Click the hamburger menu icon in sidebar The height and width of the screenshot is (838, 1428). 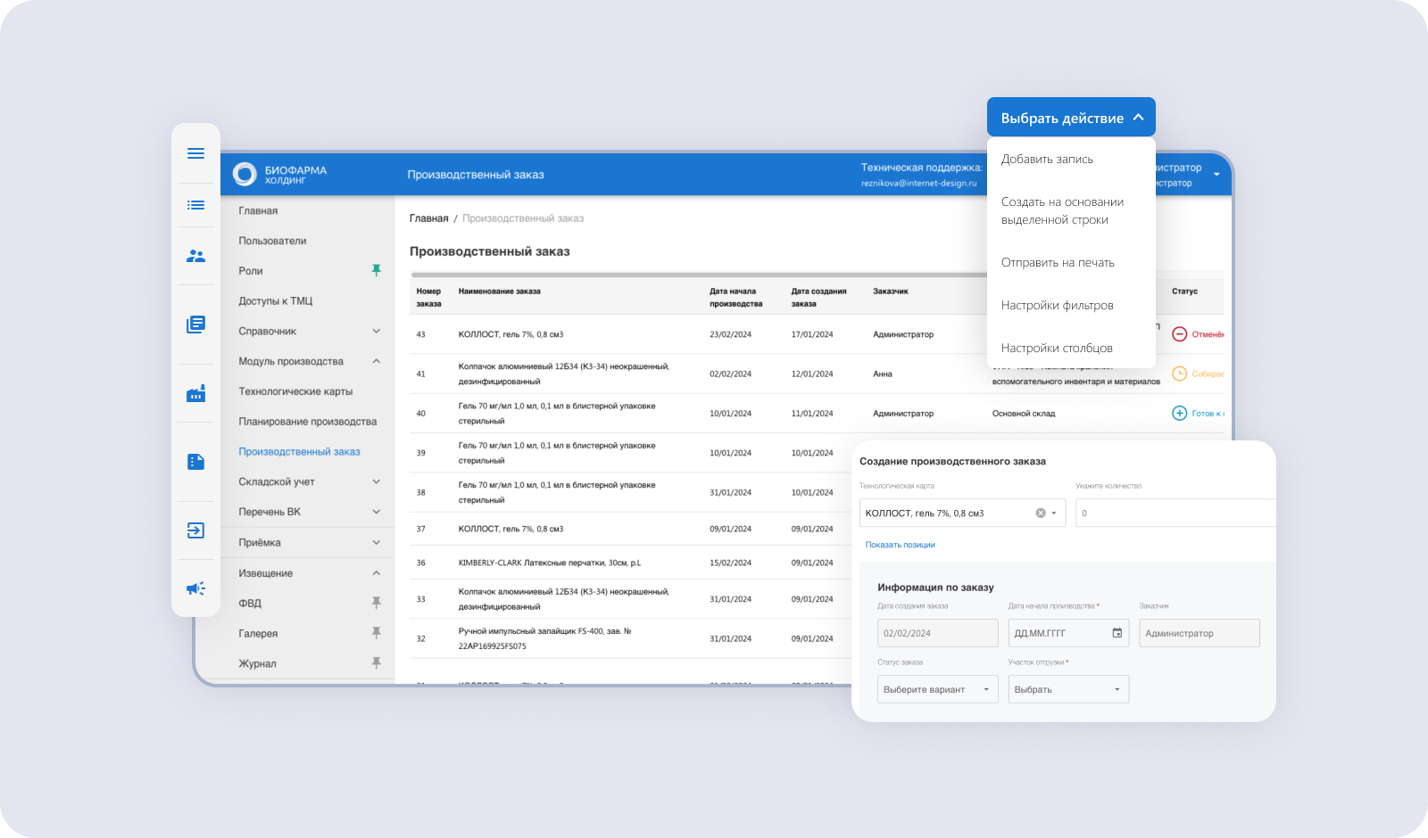click(x=195, y=153)
